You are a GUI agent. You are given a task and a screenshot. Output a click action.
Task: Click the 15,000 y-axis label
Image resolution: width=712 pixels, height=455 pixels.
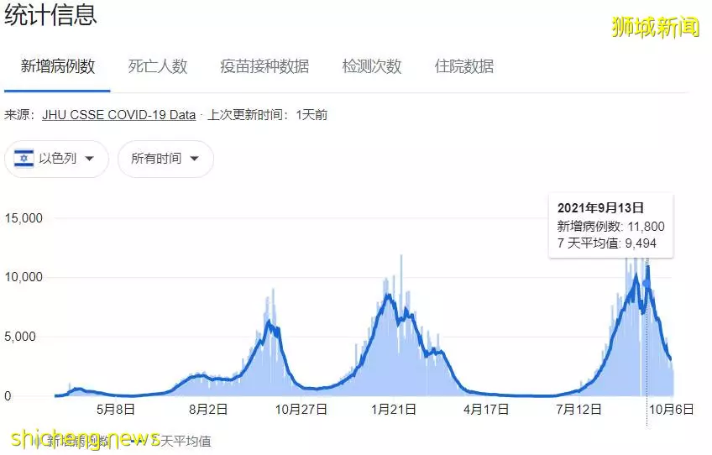pyautogui.click(x=24, y=218)
